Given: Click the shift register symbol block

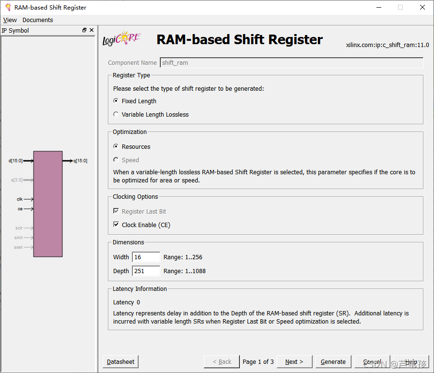Looking at the screenshot, I should (48, 204).
